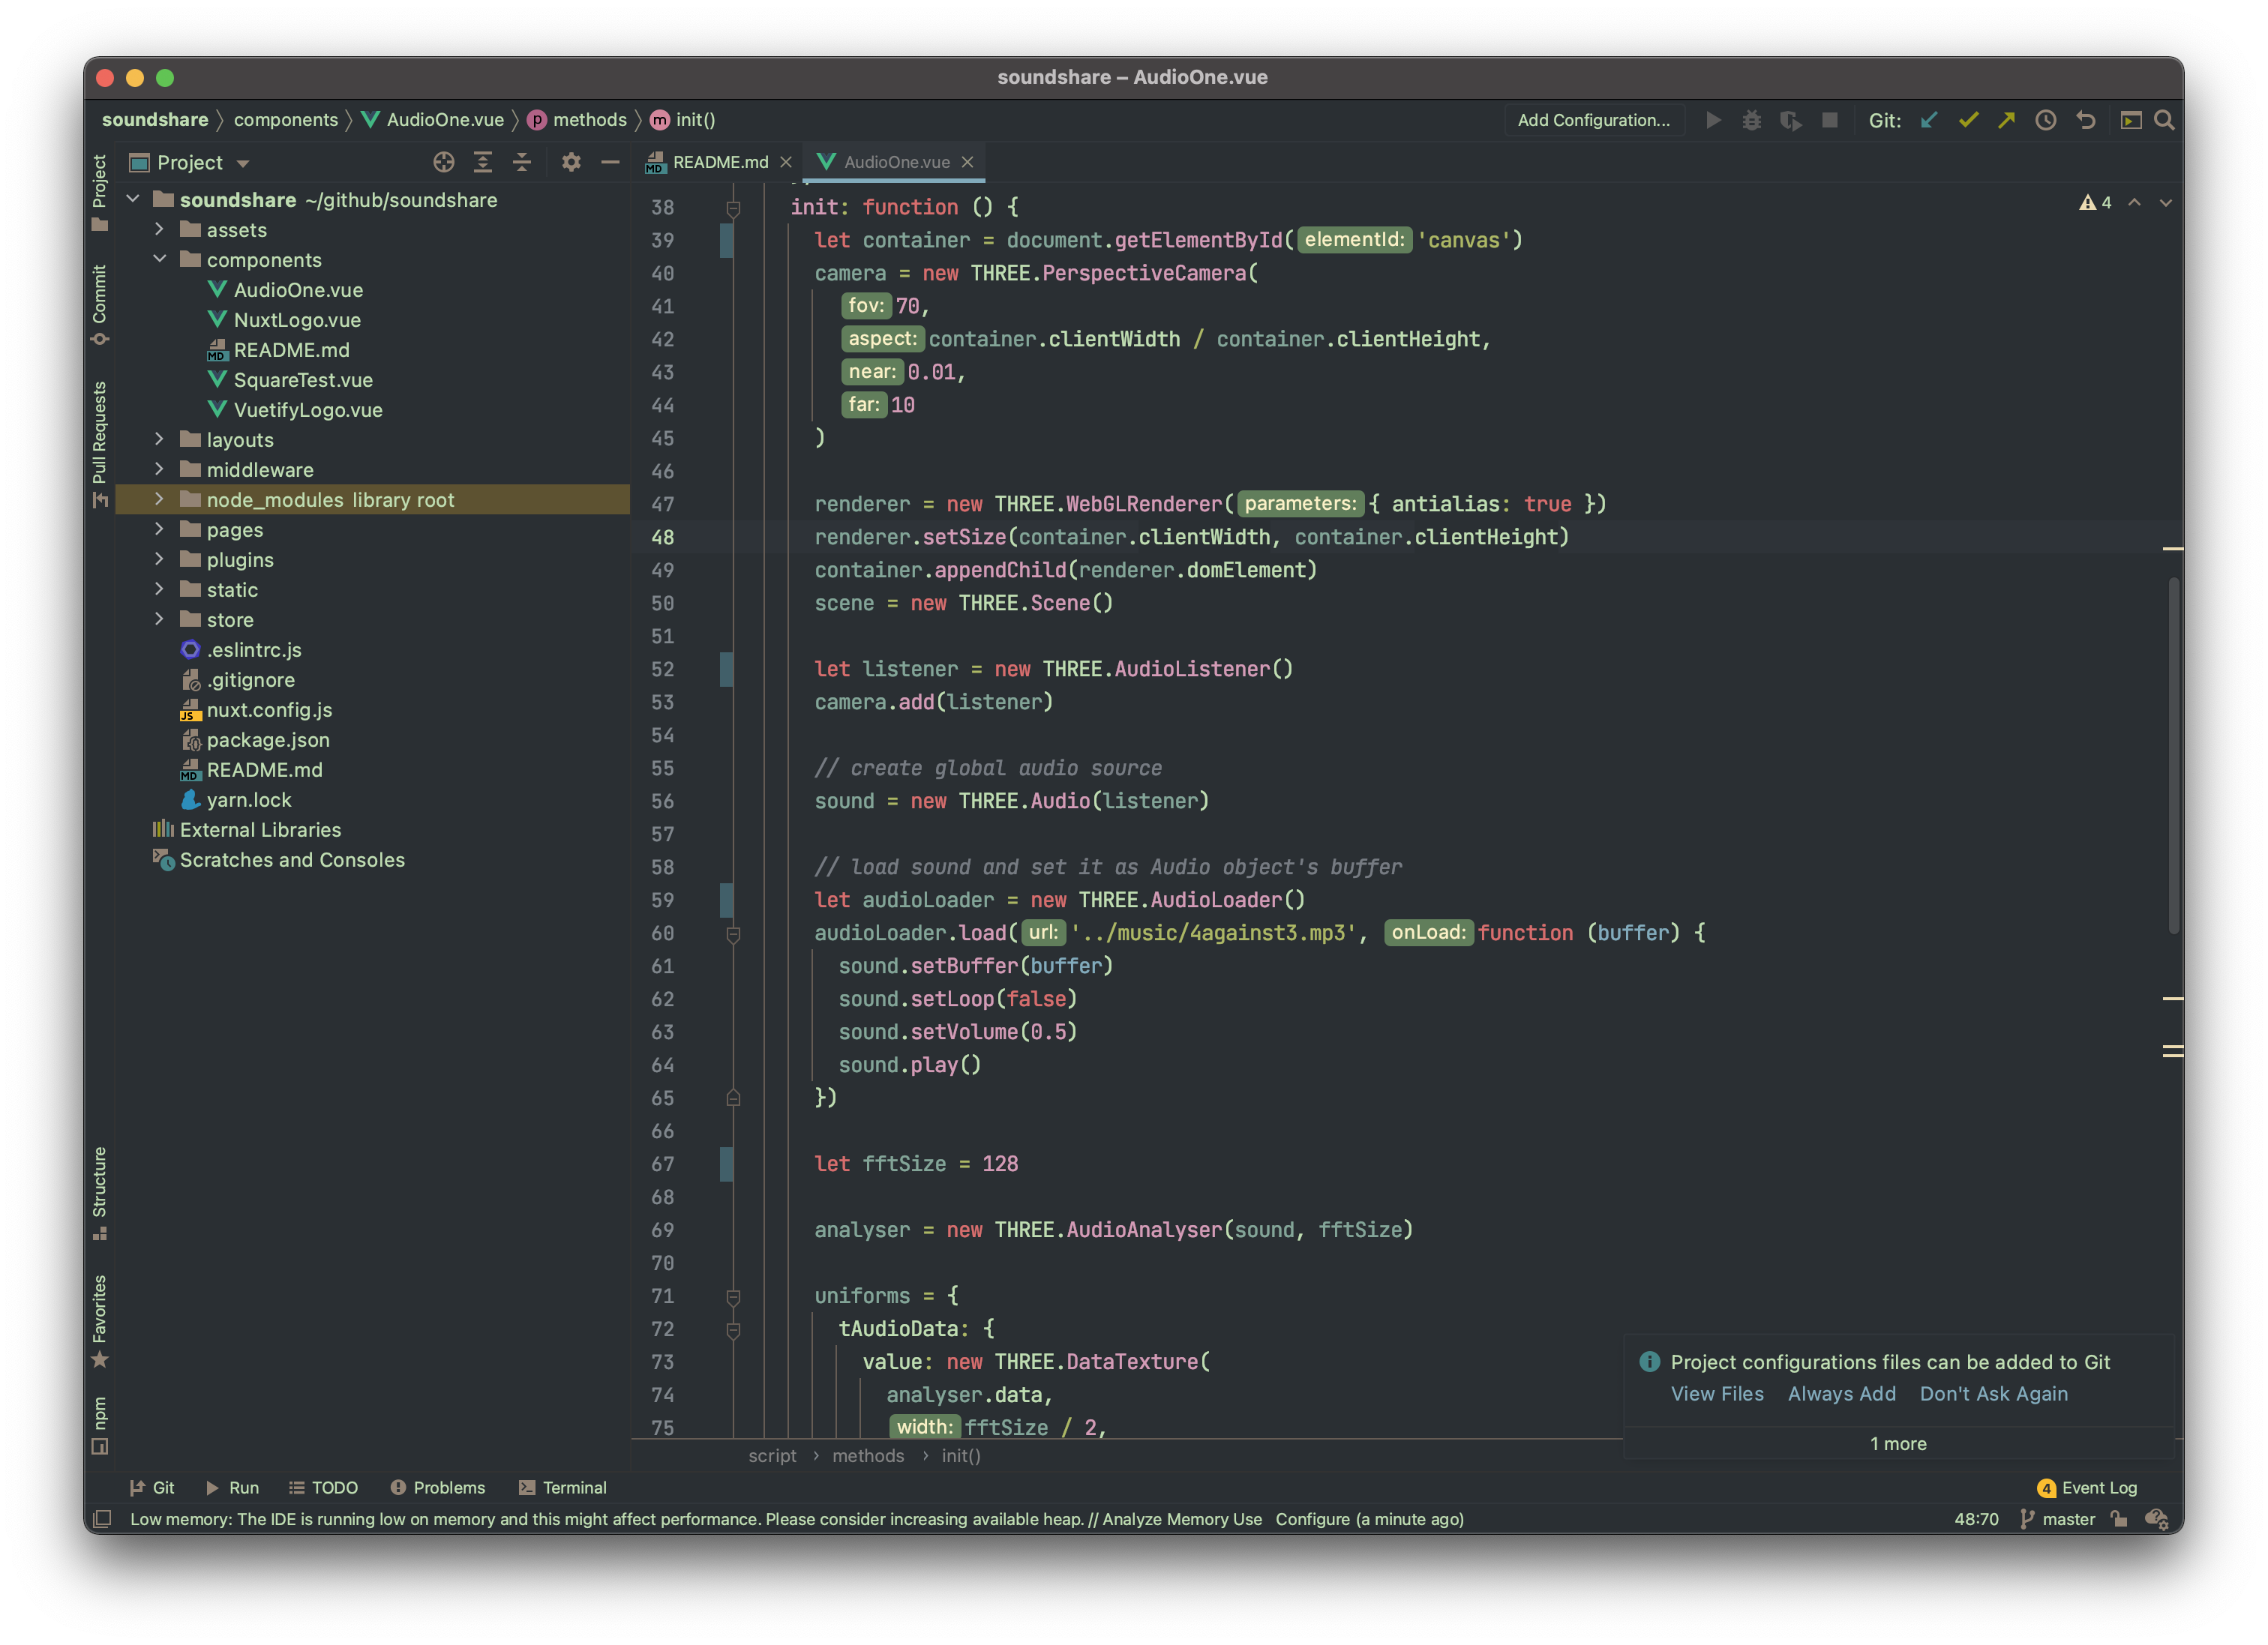This screenshot has width=2268, height=1645.
Task: Click Collapse All icon in Project panel
Action: (x=522, y=162)
